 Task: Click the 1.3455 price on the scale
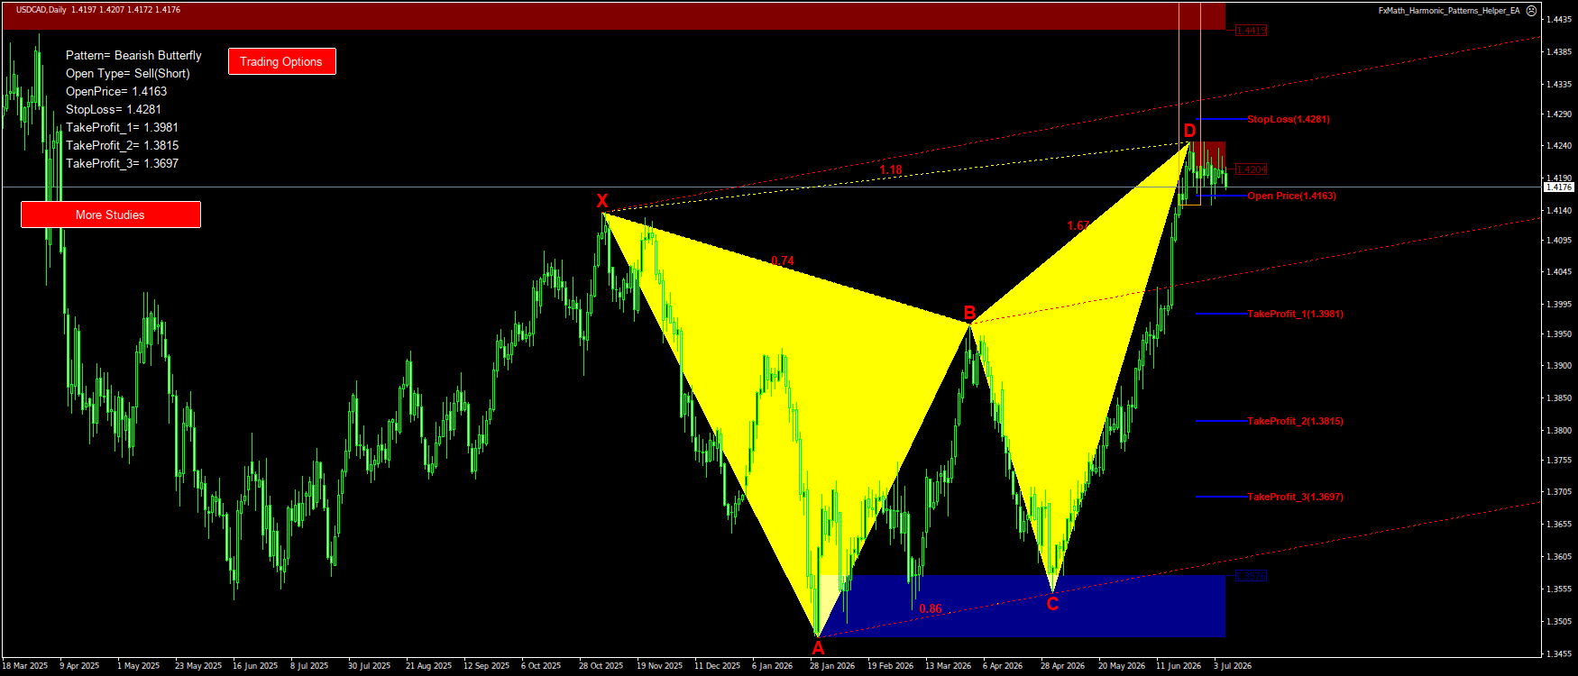click(x=1559, y=653)
